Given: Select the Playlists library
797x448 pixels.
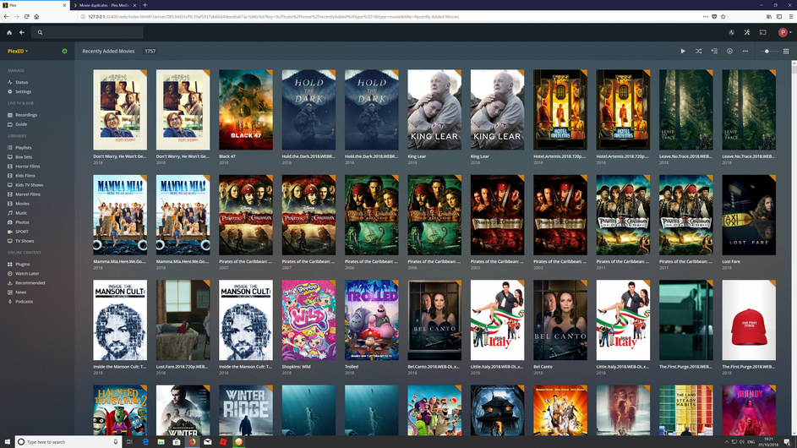Looking at the screenshot, I should point(23,148).
